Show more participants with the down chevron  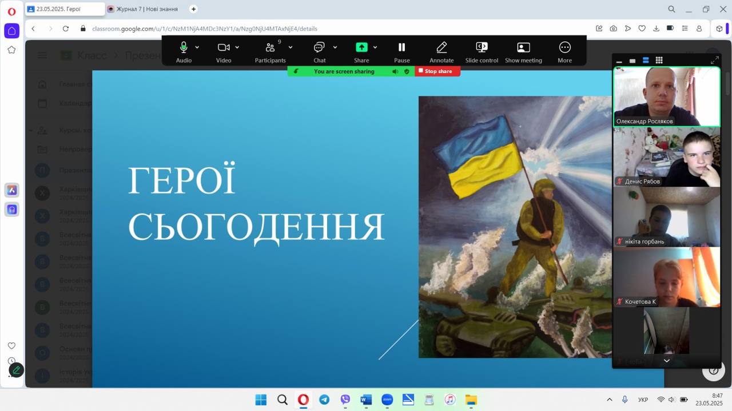coord(667,361)
